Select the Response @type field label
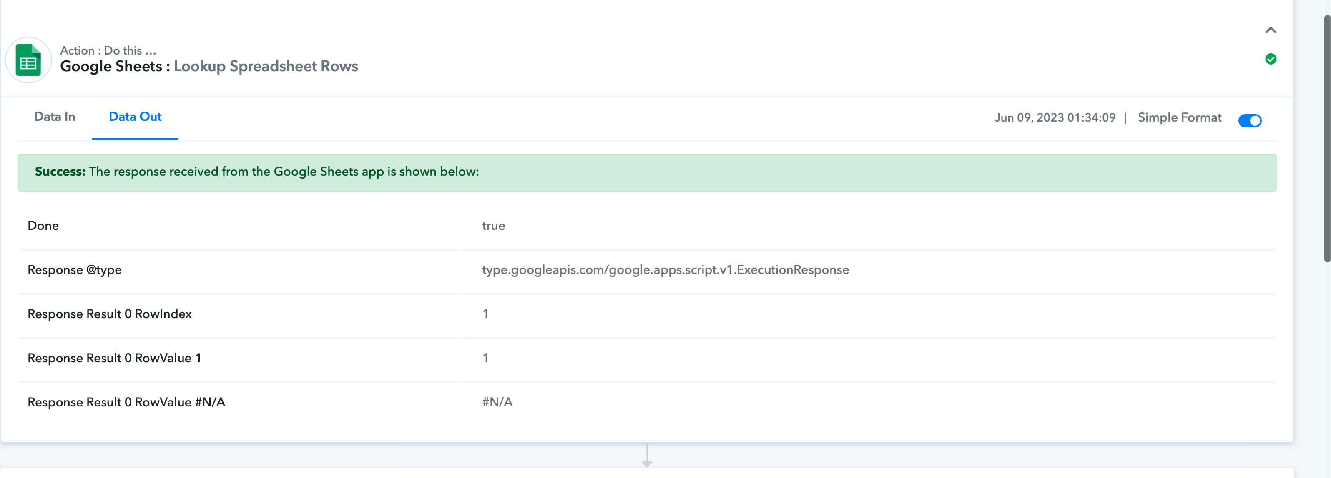 [74, 270]
